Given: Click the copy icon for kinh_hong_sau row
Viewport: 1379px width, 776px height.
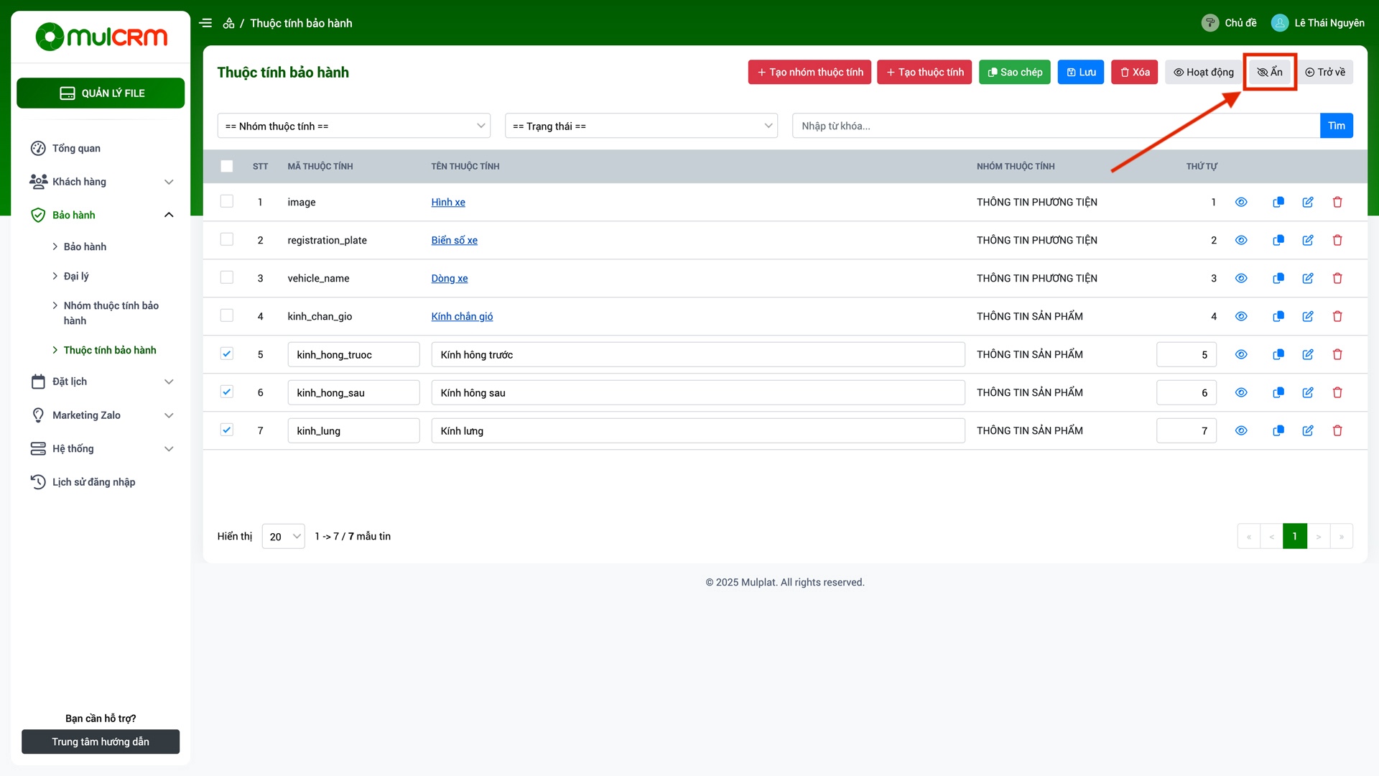Looking at the screenshot, I should tap(1278, 392).
